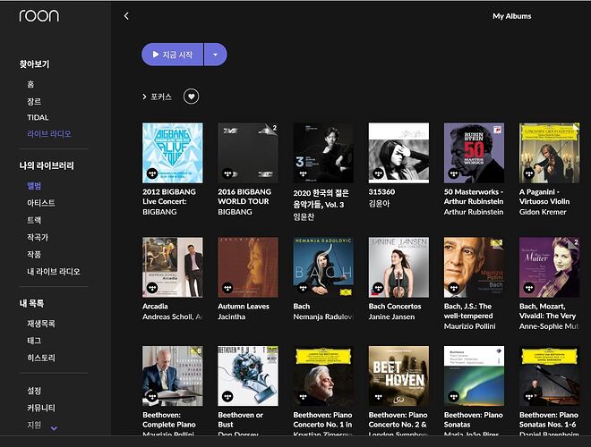
Task: Open 작품 in the library list
Action: coord(34,255)
